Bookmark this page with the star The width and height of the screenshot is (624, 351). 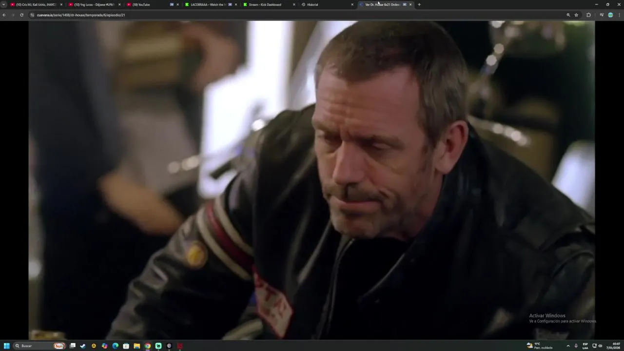coord(576,15)
